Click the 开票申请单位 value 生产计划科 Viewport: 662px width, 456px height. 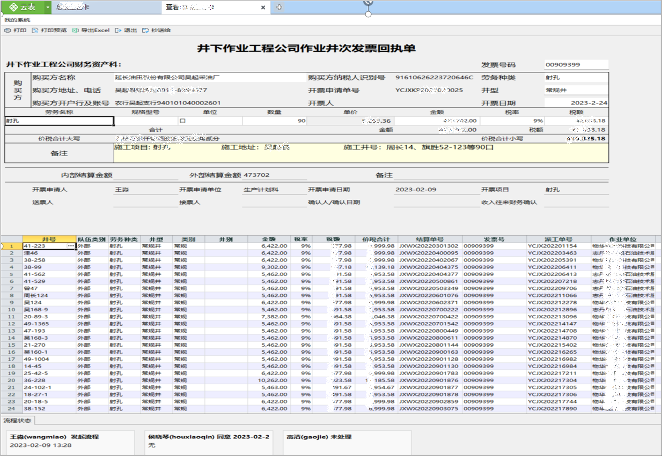[261, 190]
